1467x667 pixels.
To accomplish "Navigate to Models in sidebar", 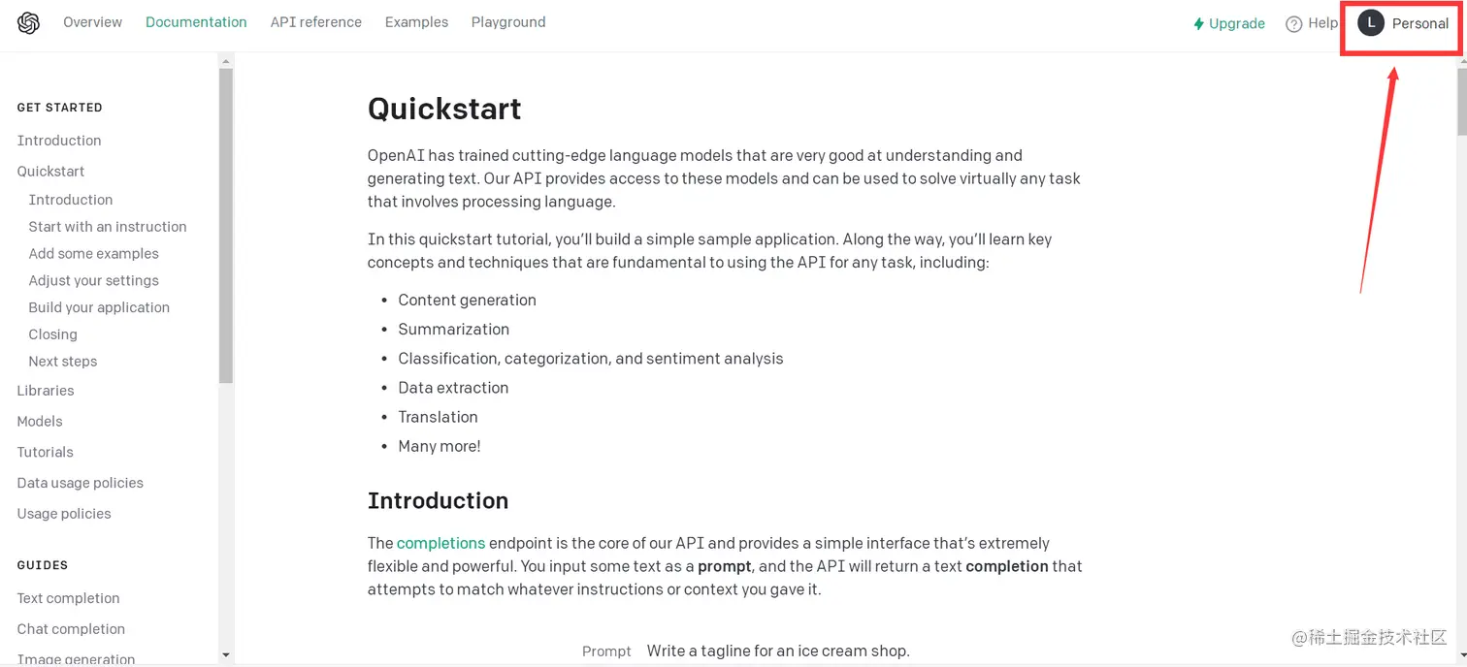I will coord(40,422).
